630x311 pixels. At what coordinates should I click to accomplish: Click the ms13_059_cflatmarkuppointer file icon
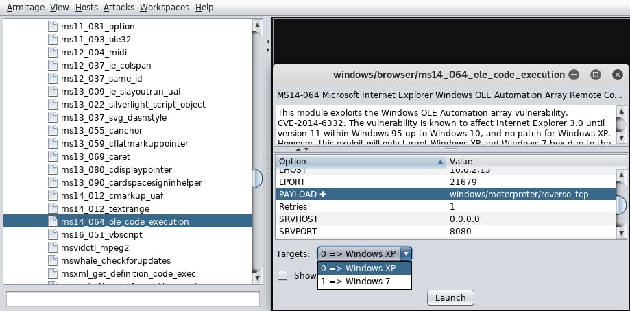[53, 143]
